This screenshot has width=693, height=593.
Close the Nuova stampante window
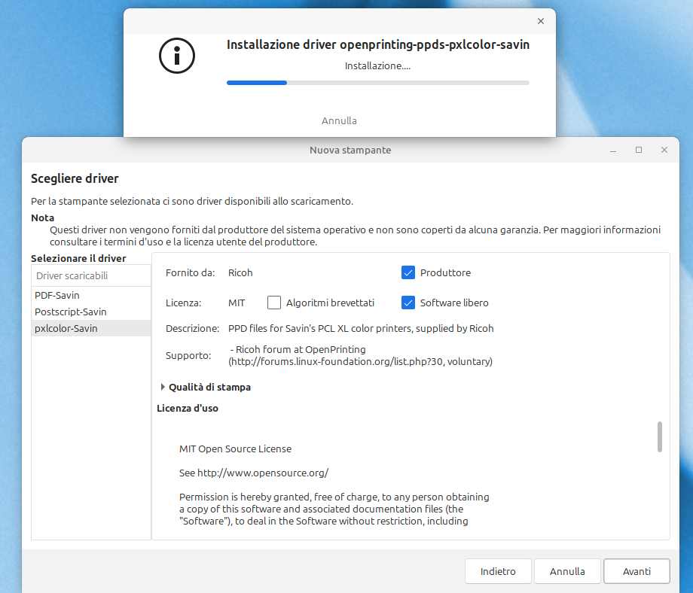(664, 150)
